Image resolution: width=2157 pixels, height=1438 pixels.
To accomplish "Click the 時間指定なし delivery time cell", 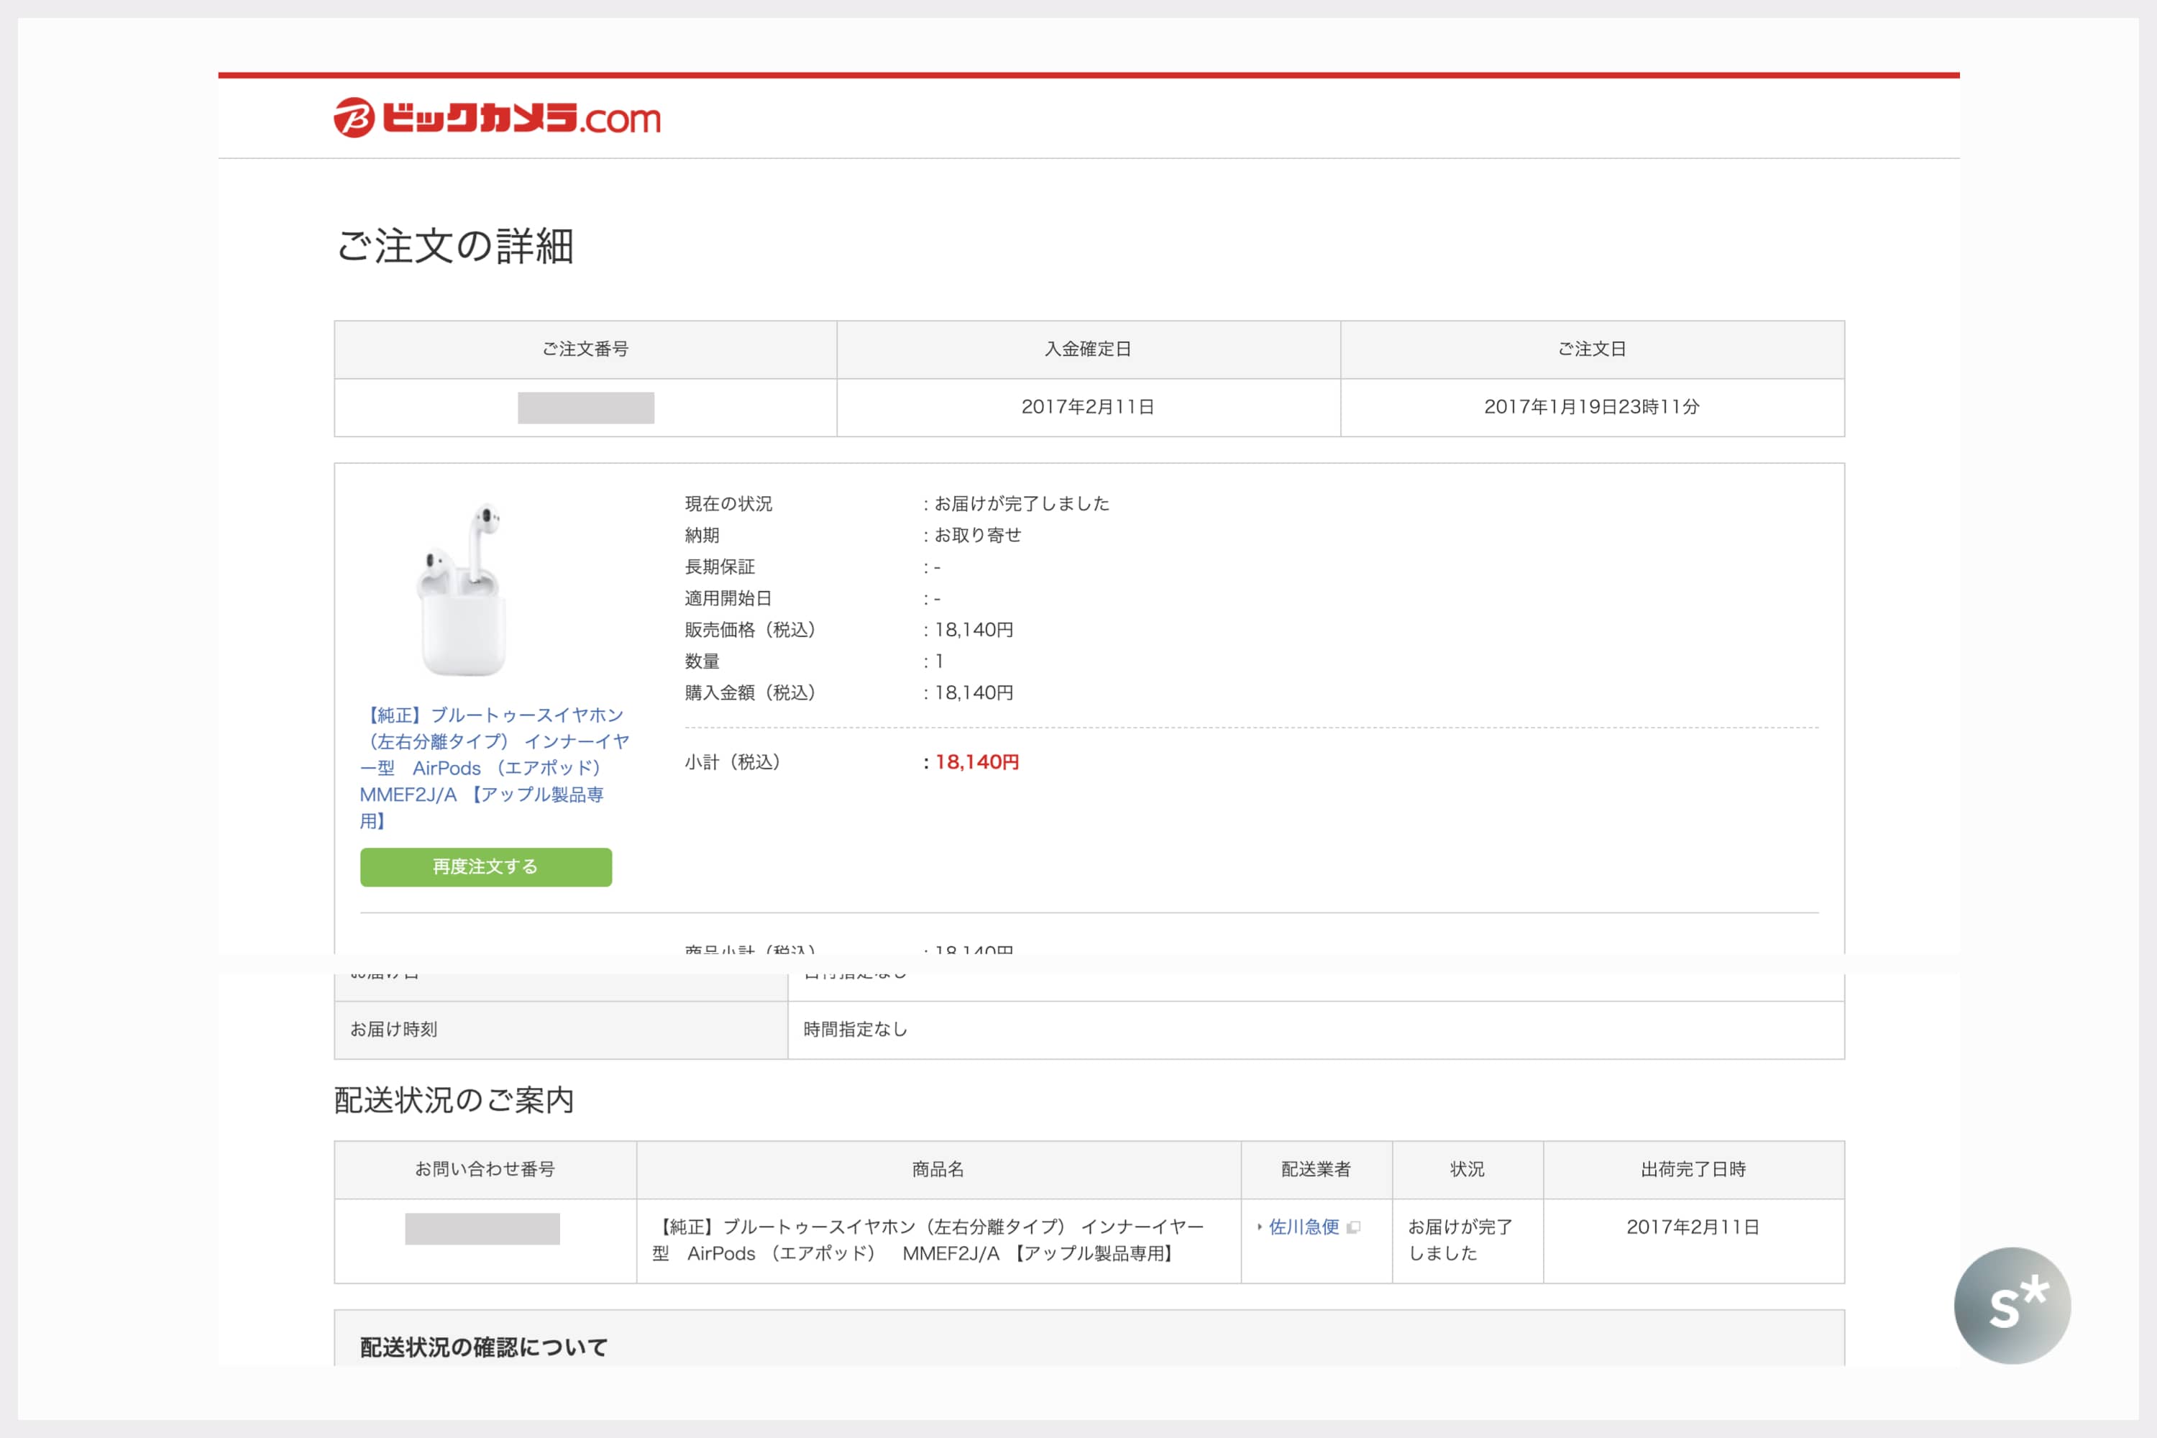I will coord(855,1030).
